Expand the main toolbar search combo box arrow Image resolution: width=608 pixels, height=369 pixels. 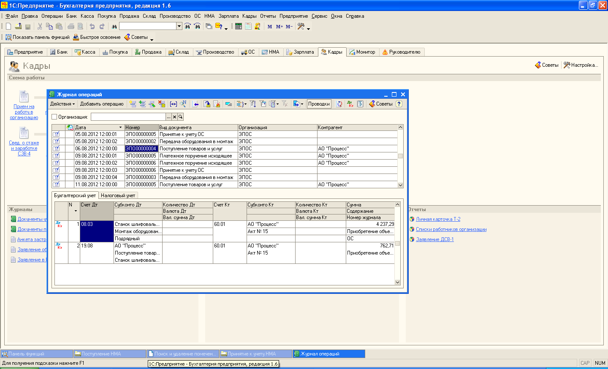[179, 26]
